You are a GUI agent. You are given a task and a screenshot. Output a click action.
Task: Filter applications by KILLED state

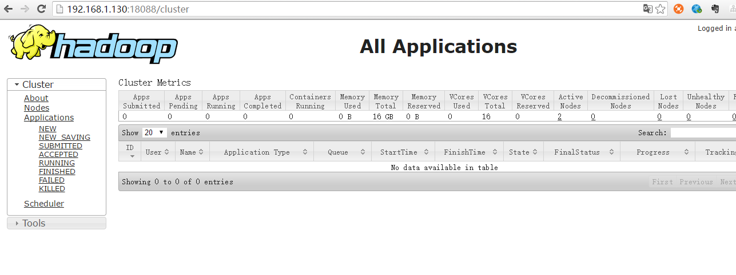click(x=52, y=189)
